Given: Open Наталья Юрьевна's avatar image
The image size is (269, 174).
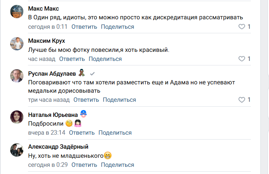Looking at the screenshot, I should coord(17,118).
